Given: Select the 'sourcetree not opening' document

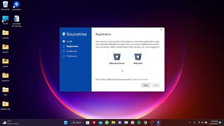Looking at the screenshot, I should coord(16,21).
